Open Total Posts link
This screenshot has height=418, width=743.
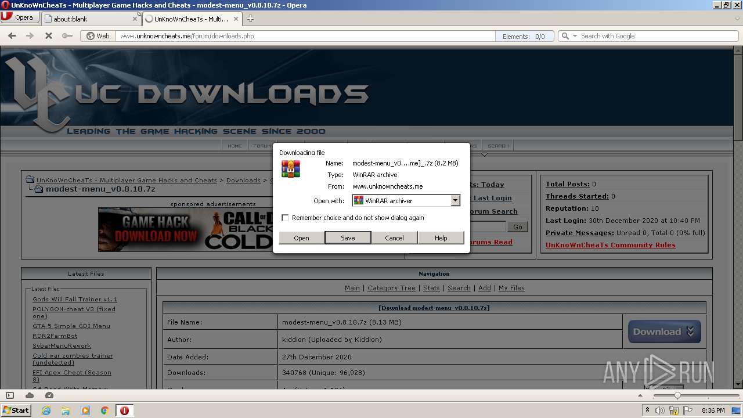tap(568, 184)
